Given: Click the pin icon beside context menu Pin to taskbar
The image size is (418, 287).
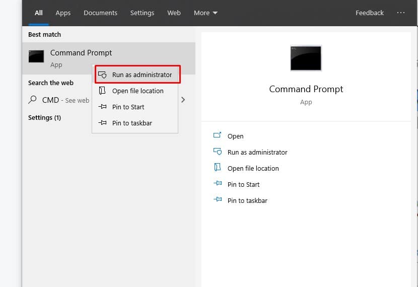Looking at the screenshot, I should point(102,122).
